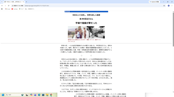Select the open article tab
The height and width of the screenshot is (97, 174).
point(14,2)
